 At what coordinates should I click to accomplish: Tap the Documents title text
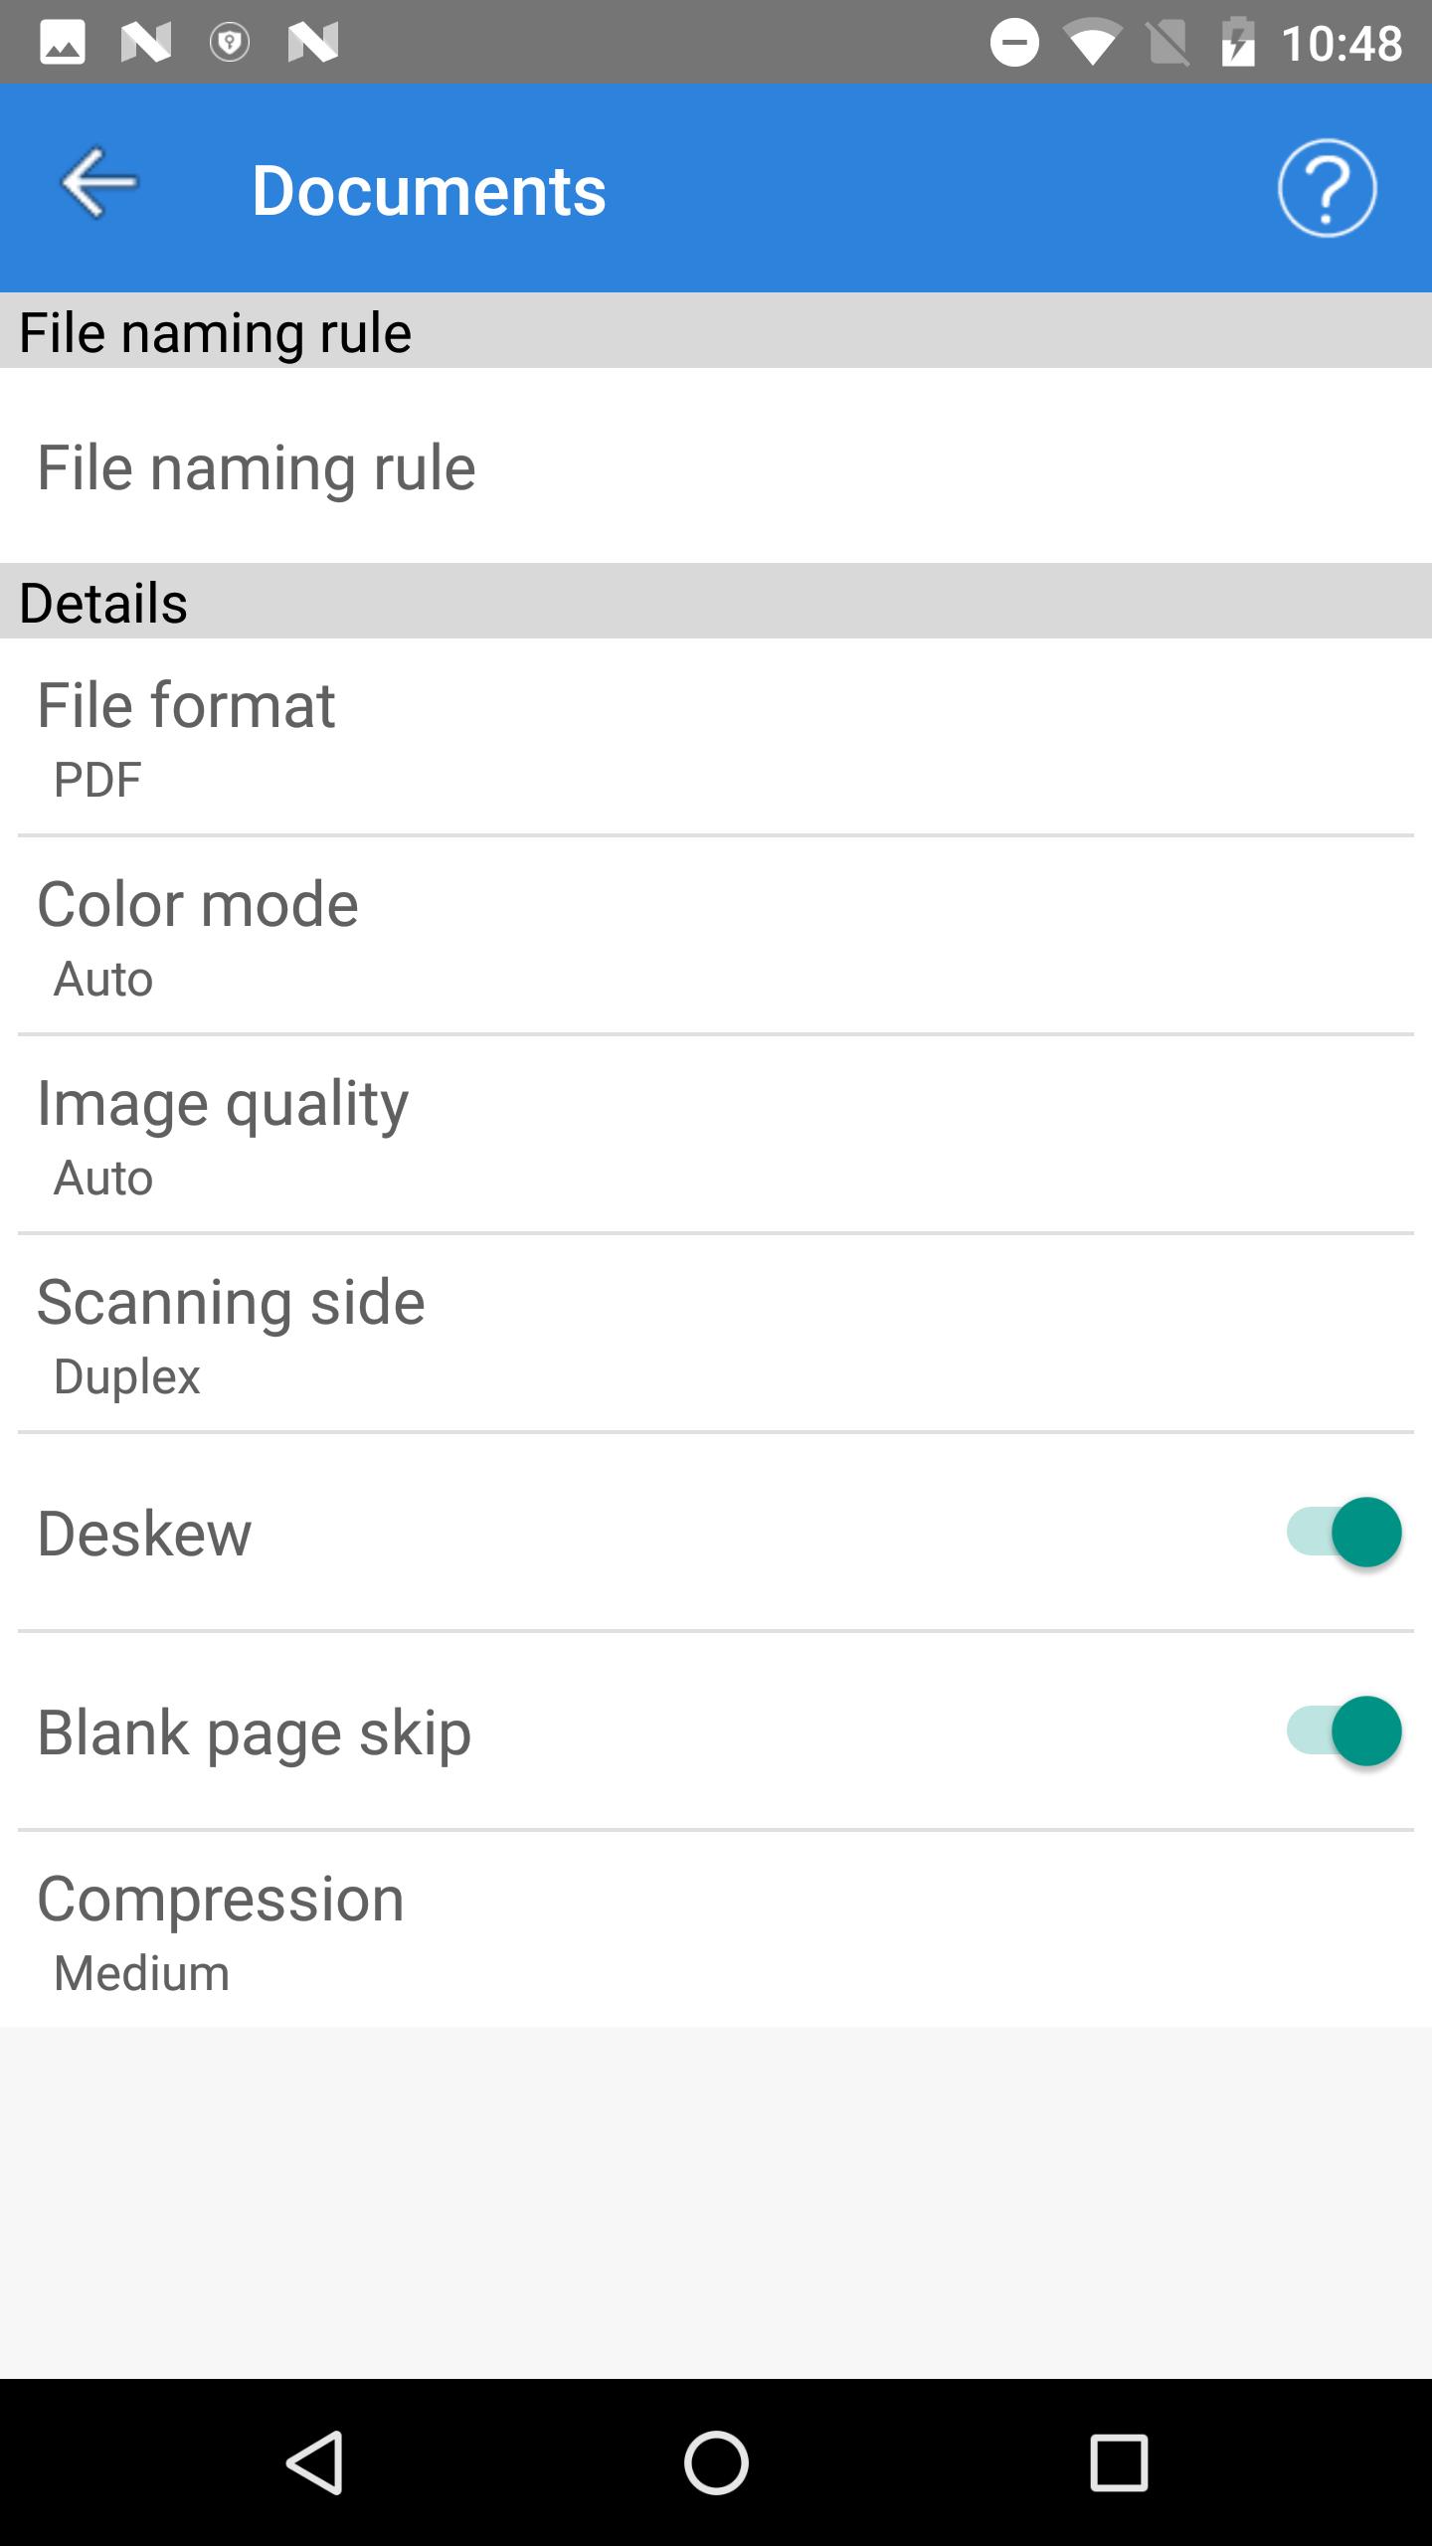tap(429, 190)
